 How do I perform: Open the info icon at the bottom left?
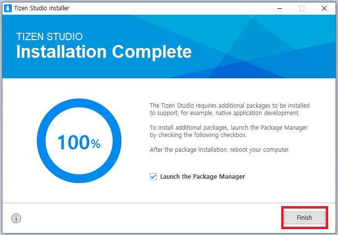(16, 218)
